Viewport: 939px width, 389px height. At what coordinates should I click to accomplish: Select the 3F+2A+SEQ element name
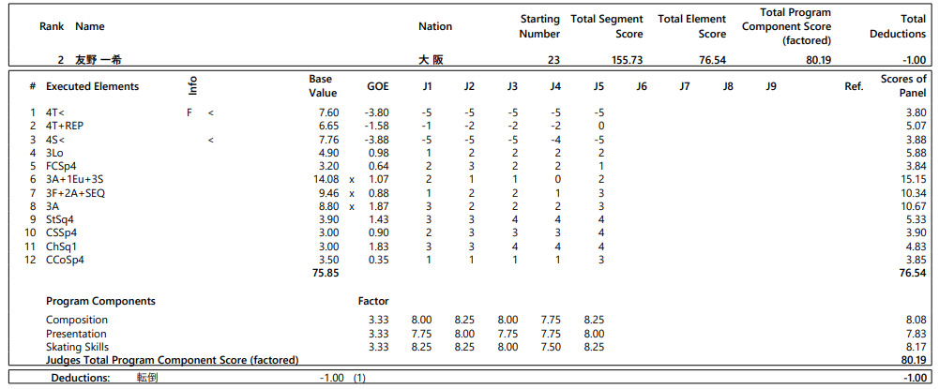[75, 193]
